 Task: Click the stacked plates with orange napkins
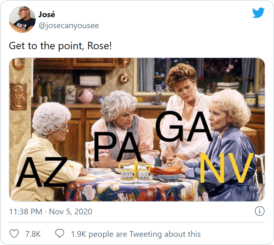click(165, 173)
